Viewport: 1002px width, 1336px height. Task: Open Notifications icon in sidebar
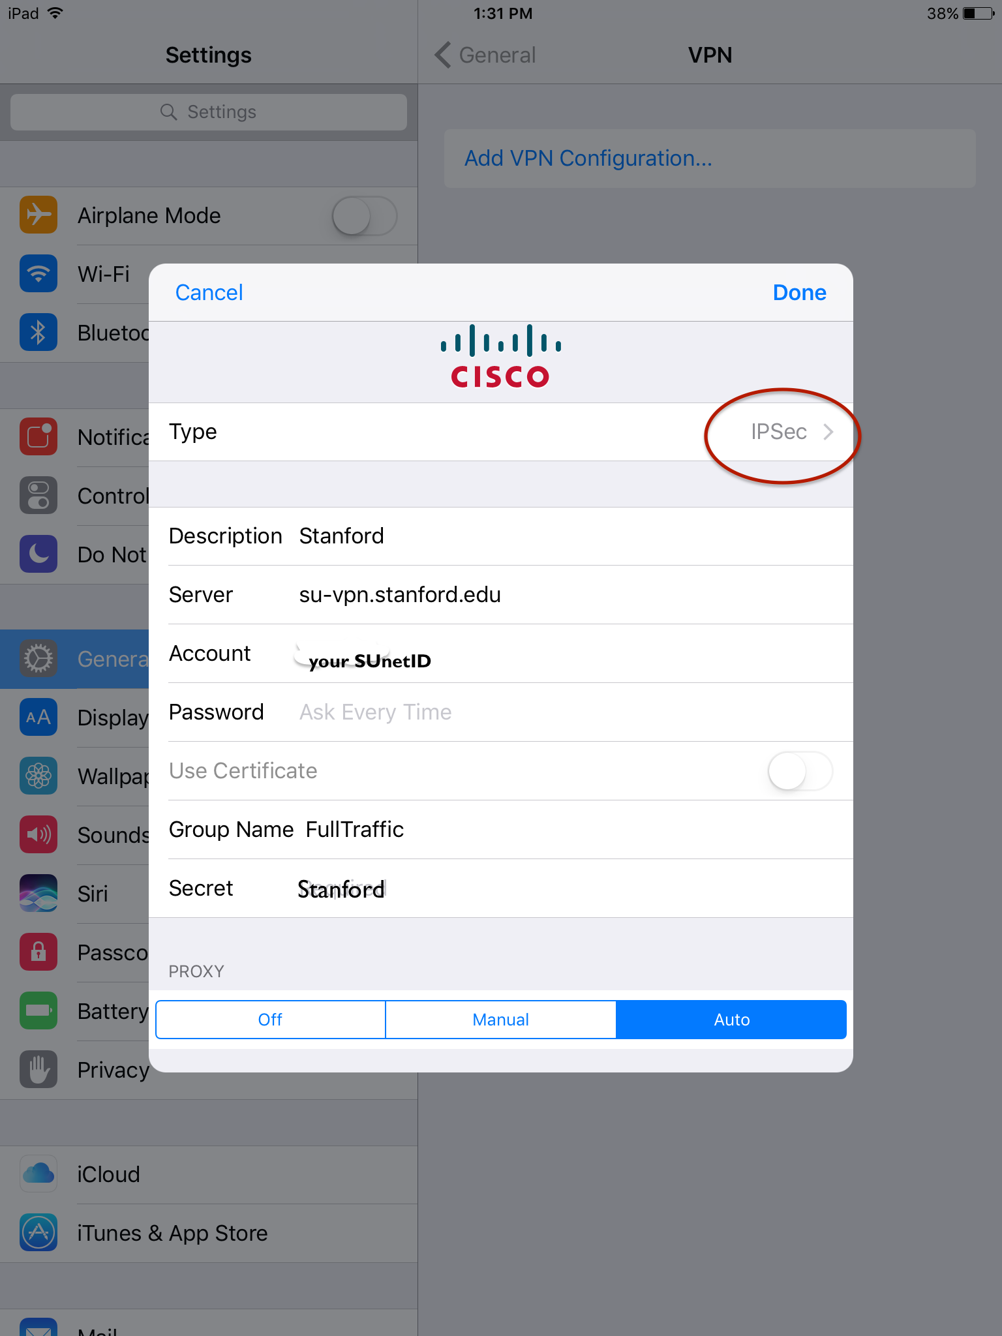38,437
